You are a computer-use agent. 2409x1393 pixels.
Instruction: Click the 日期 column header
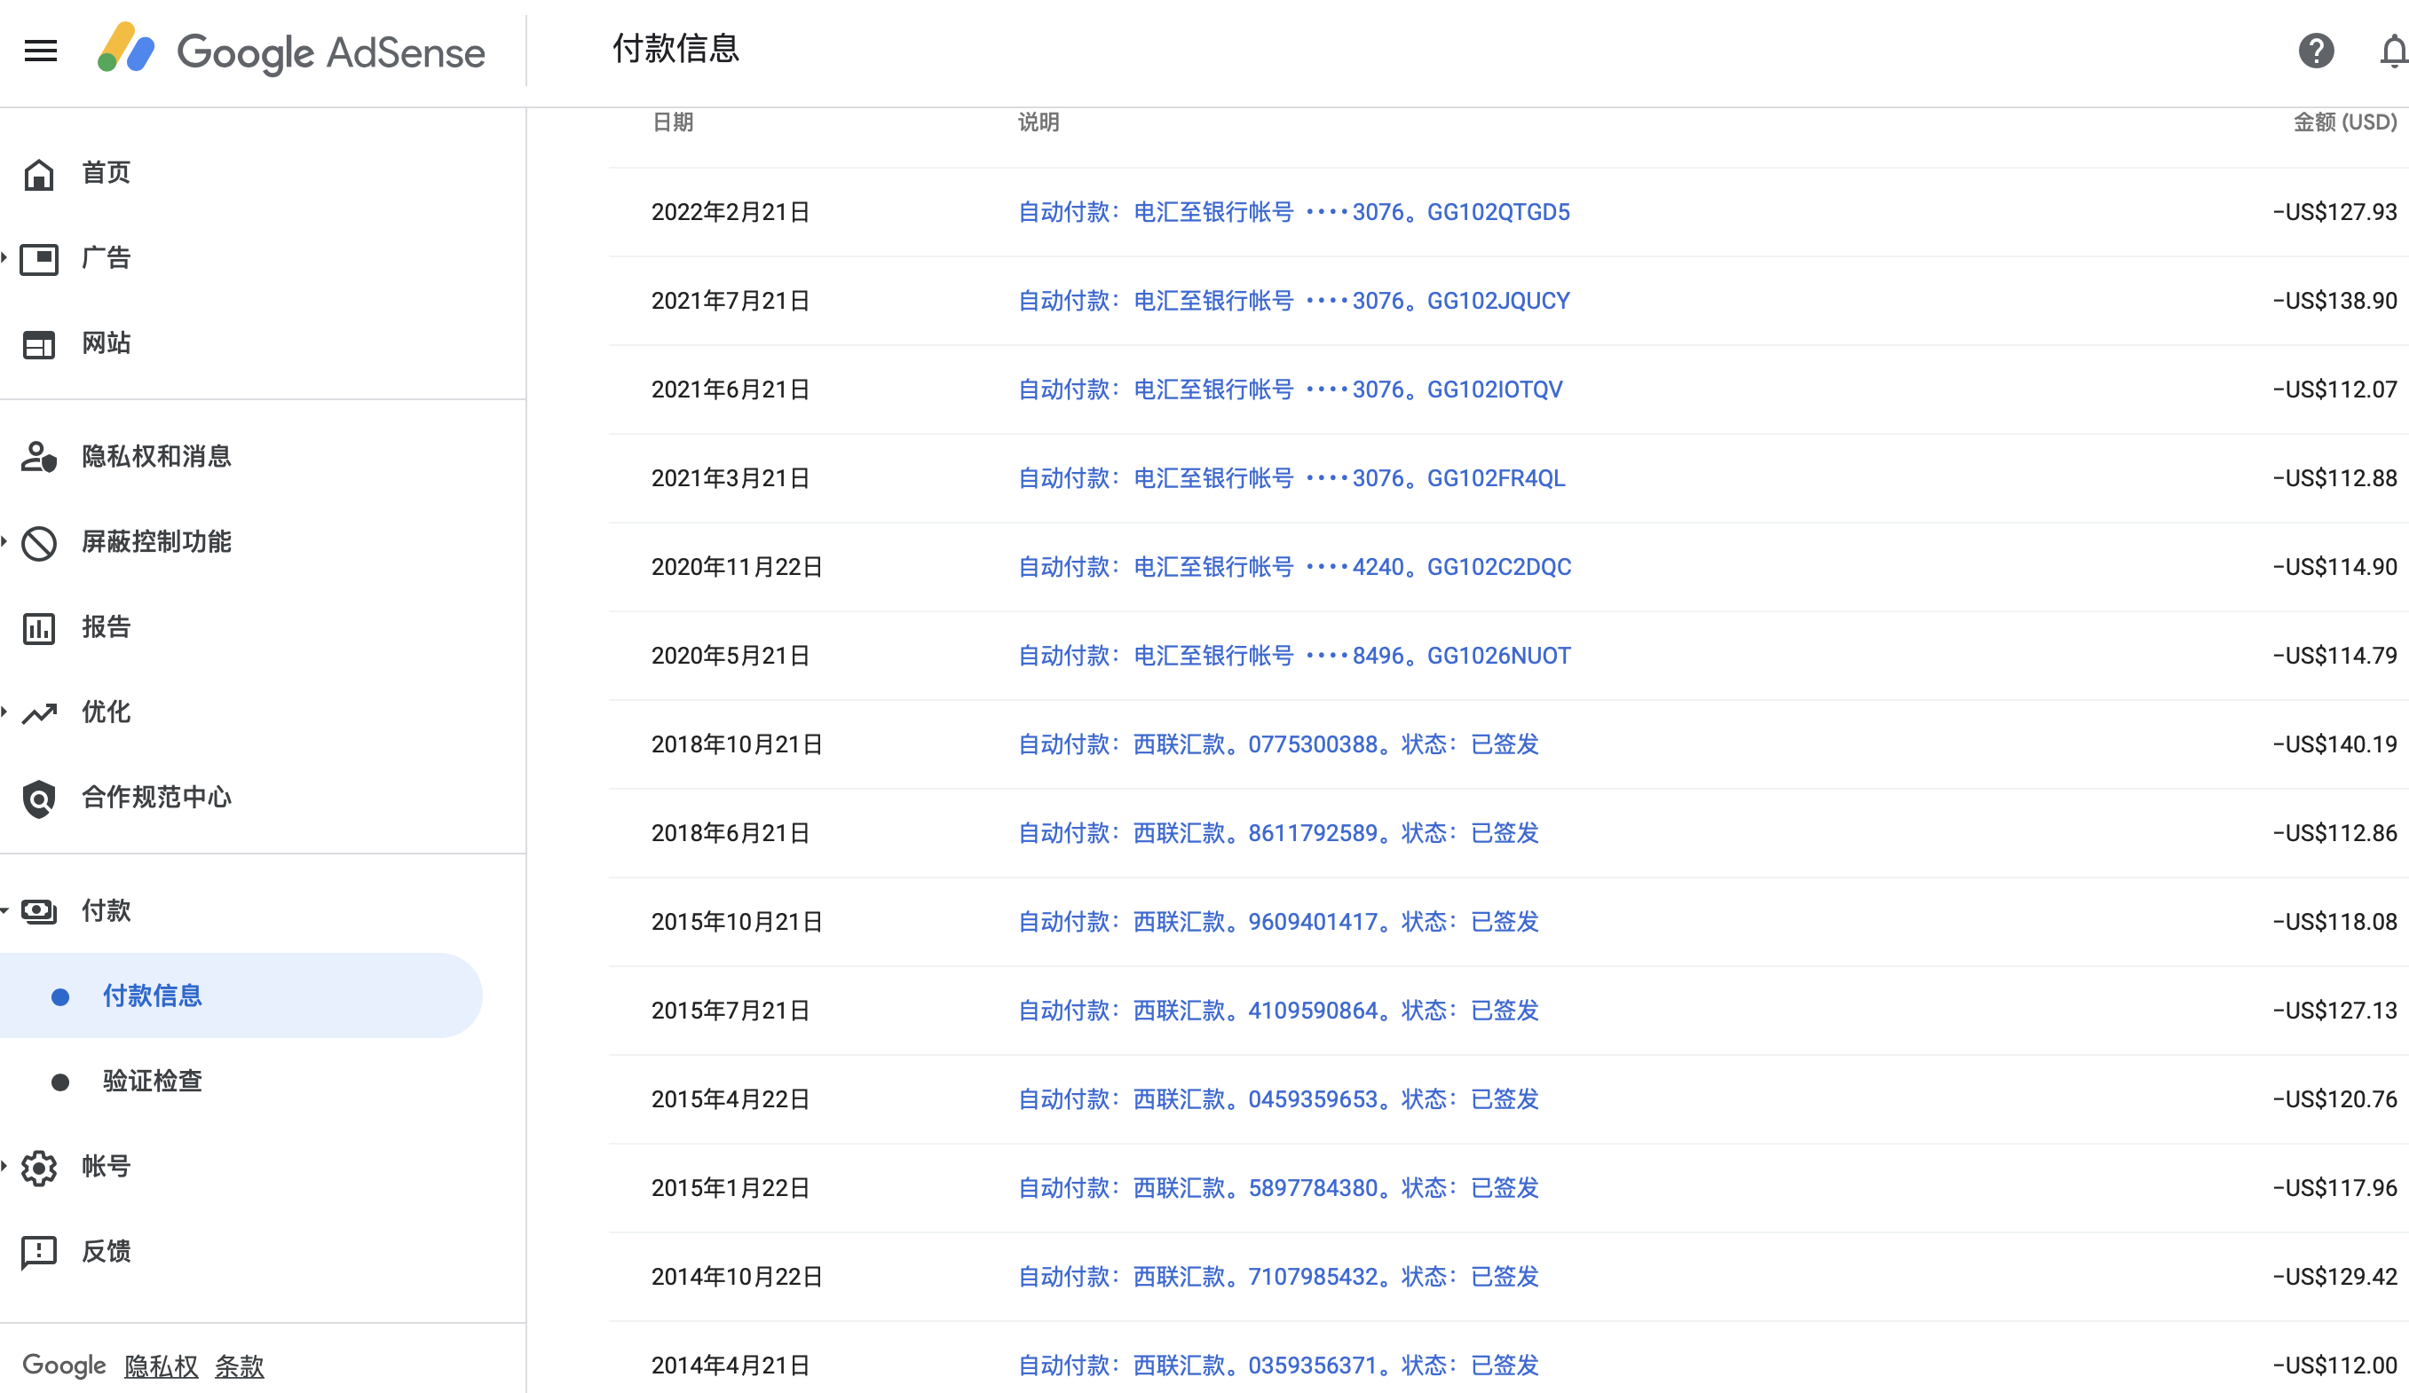click(672, 122)
